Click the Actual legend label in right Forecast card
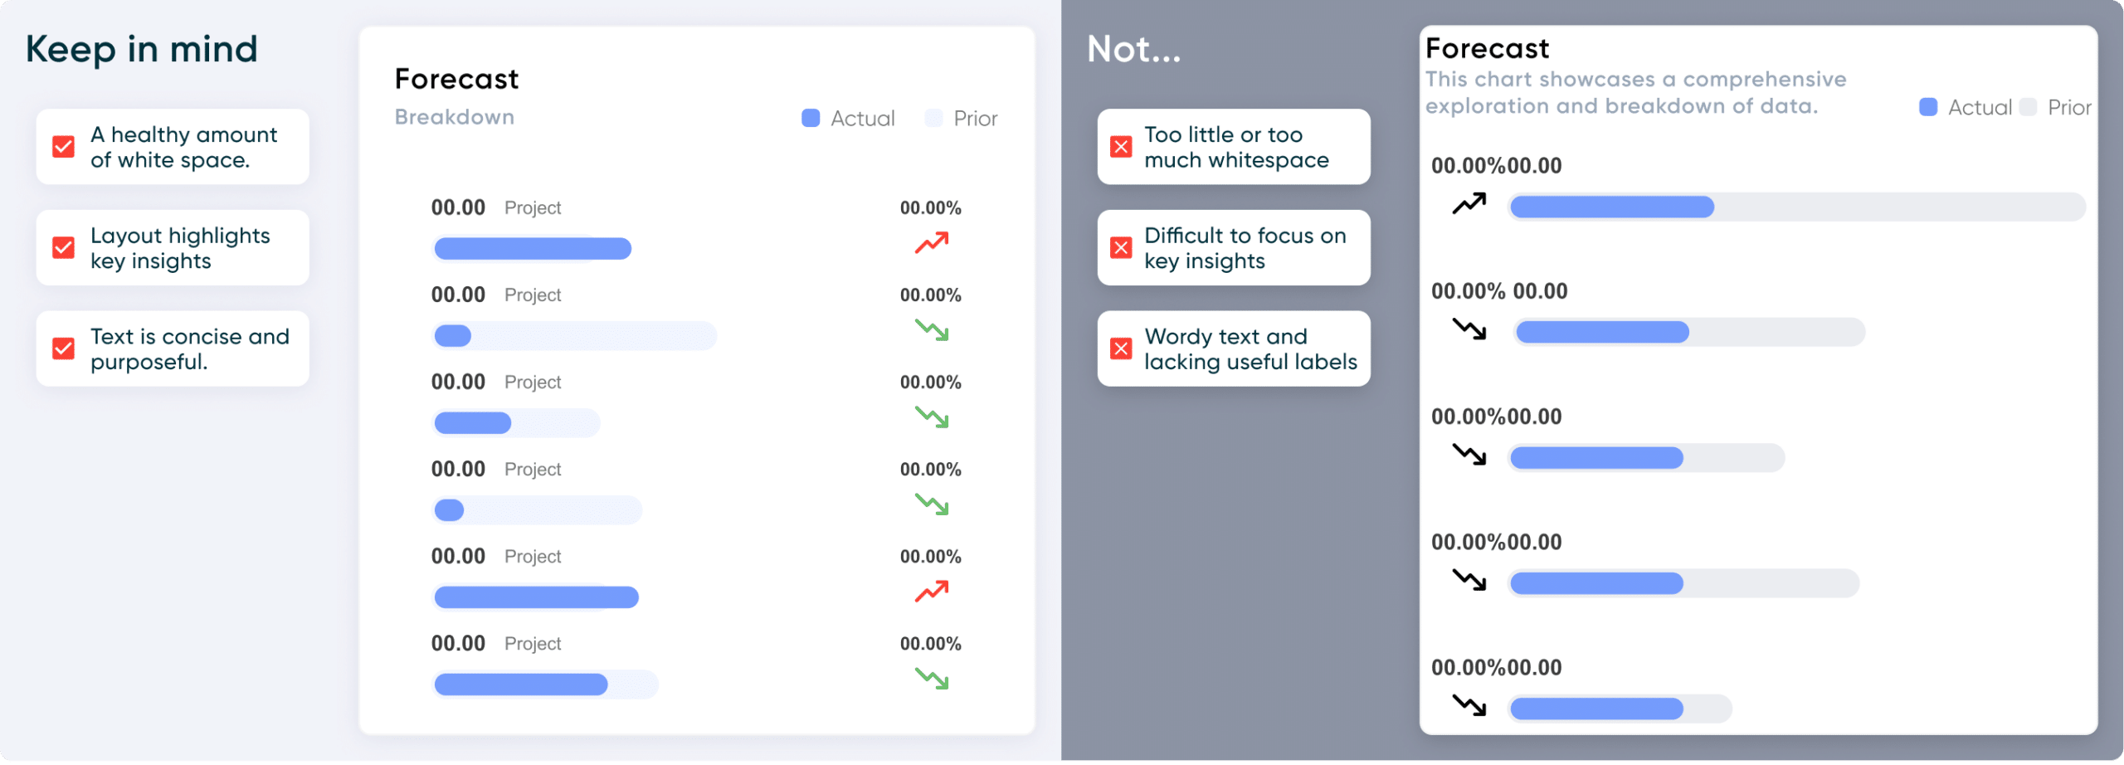The image size is (2124, 765). 1980,108
